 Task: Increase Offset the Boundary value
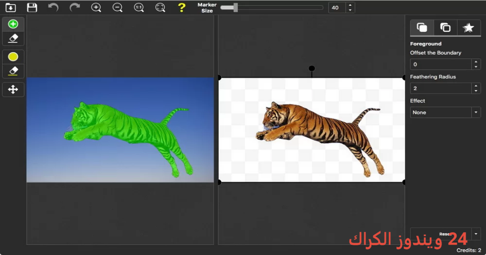476,62
